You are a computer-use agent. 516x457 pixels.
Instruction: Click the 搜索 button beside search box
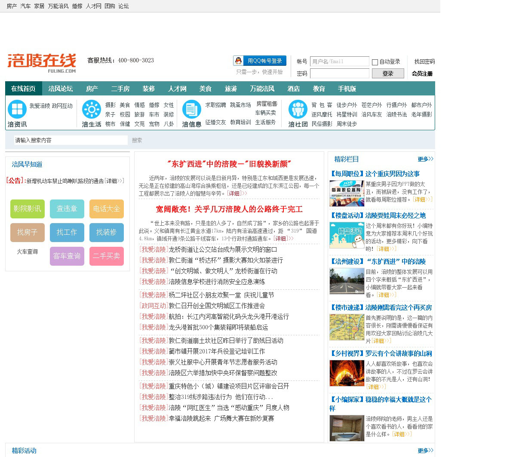137,140
